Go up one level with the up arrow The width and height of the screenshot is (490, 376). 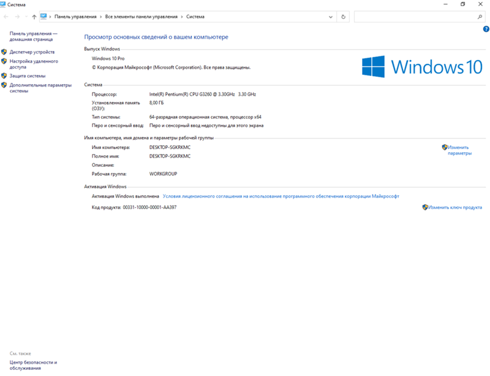pyautogui.click(x=34, y=17)
